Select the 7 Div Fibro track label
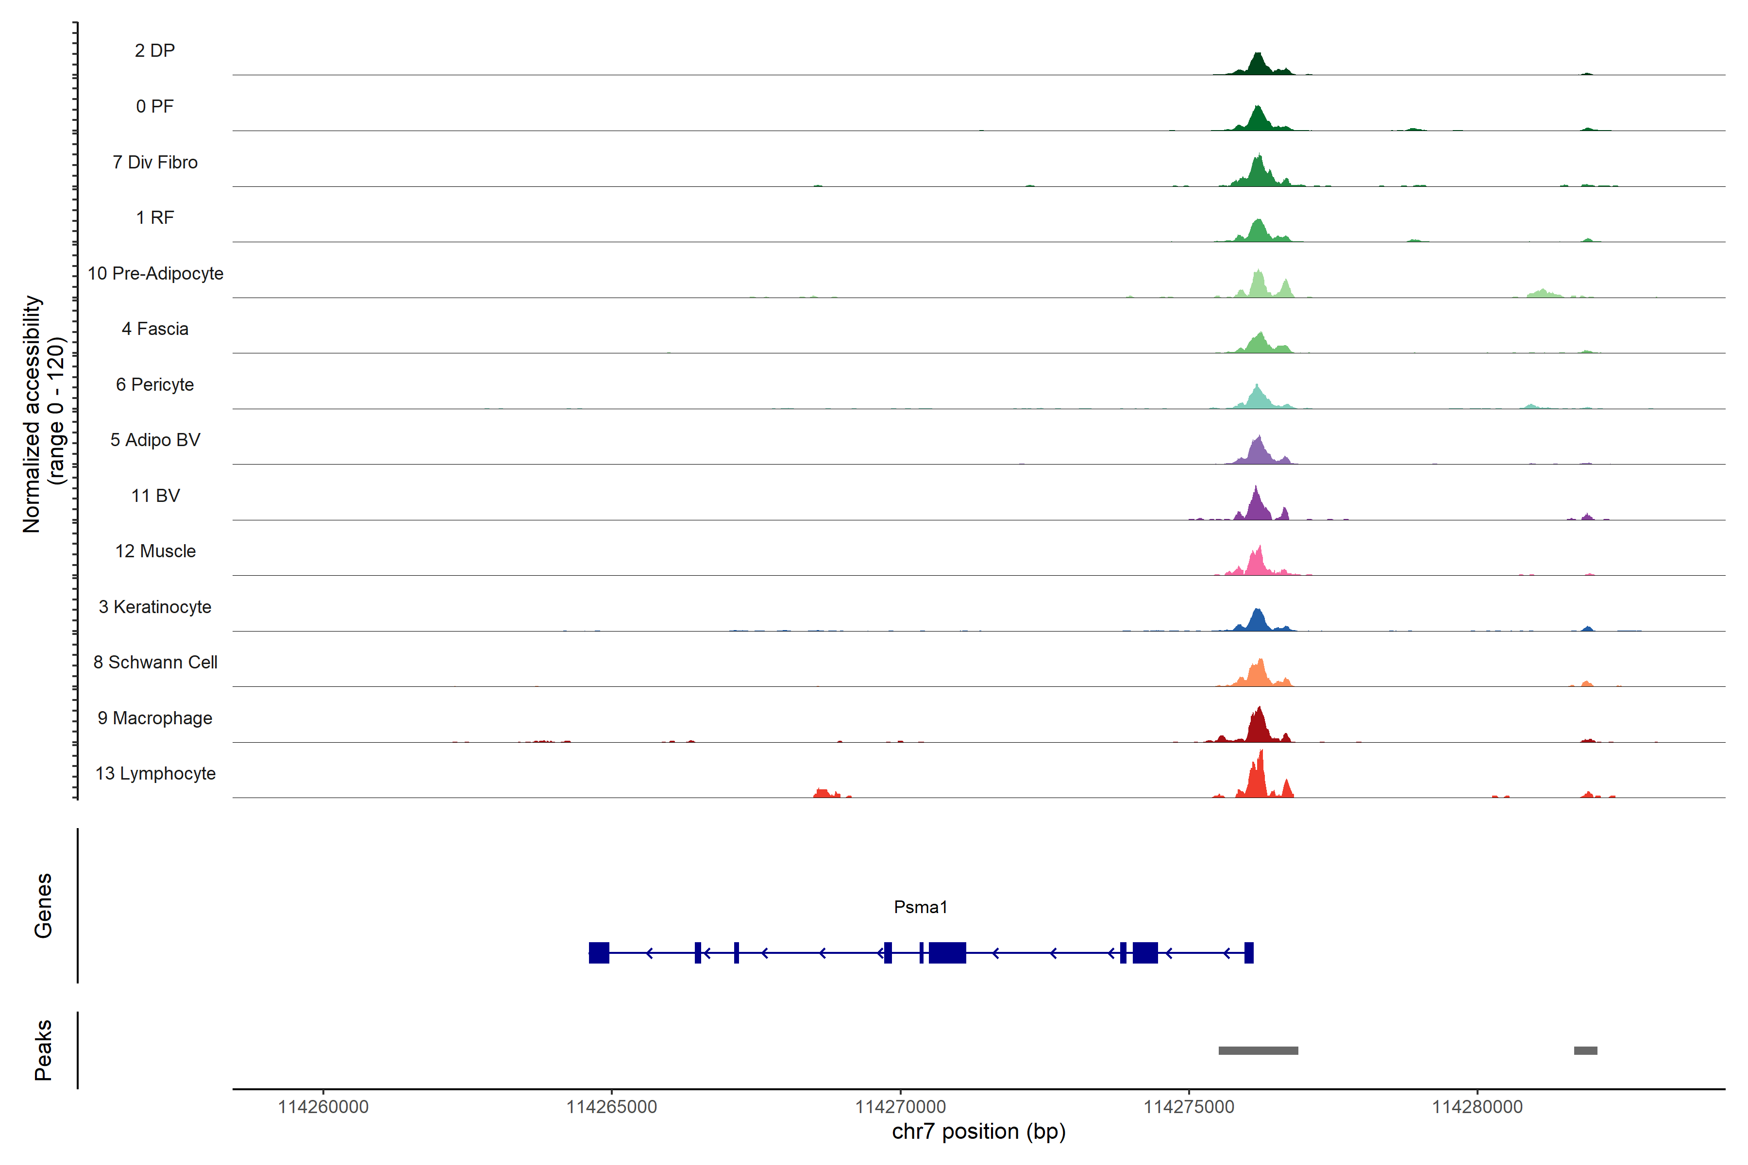The width and height of the screenshot is (1748, 1165). tap(154, 162)
